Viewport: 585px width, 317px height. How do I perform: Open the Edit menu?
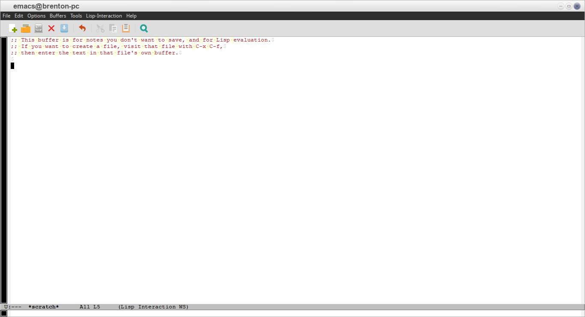pos(19,16)
